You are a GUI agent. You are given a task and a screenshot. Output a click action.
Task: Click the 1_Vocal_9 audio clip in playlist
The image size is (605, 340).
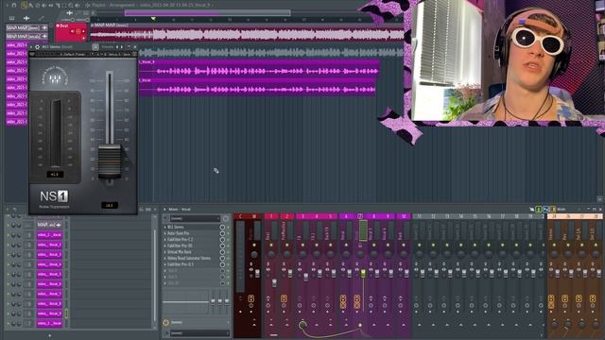(259, 68)
